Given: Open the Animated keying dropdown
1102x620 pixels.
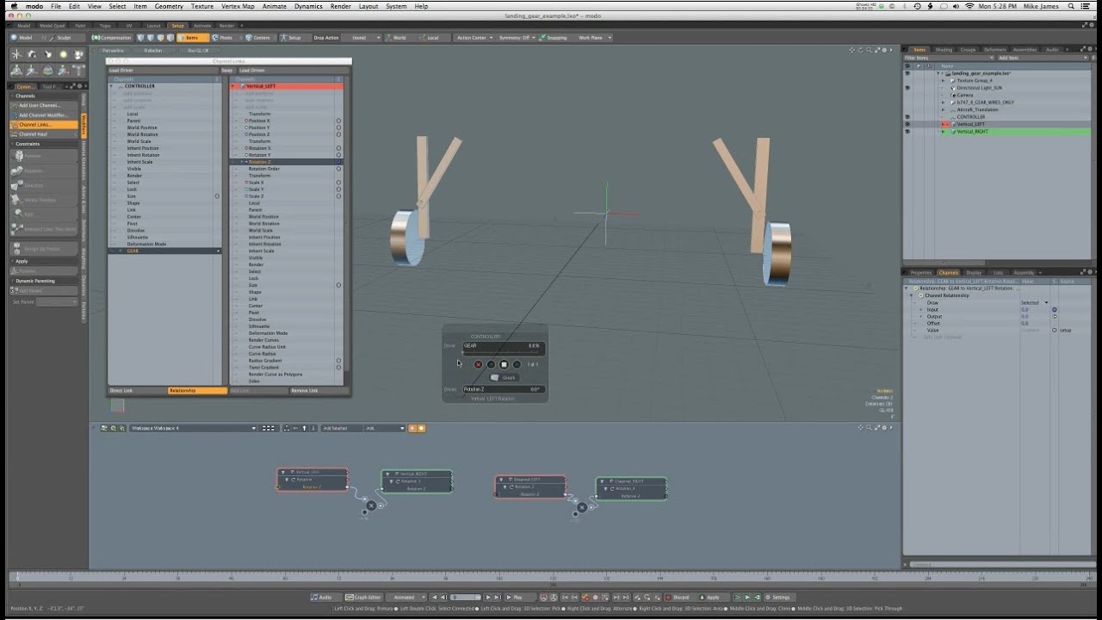Looking at the screenshot, I should pos(406,597).
